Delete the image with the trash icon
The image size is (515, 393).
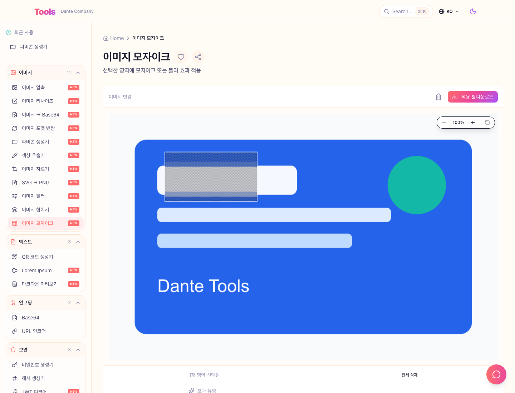438,97
